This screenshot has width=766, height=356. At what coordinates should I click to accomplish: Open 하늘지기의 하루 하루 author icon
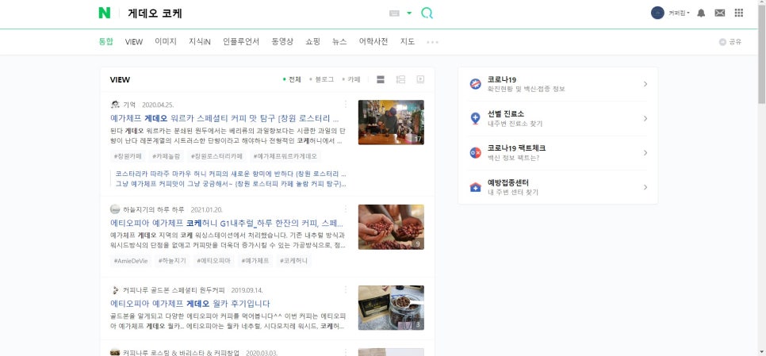[x=115, y=209]
